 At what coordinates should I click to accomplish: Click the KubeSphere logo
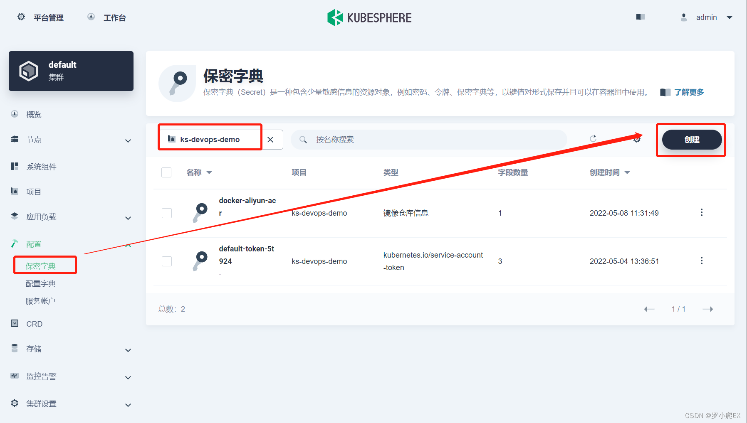tap(369, 17)
